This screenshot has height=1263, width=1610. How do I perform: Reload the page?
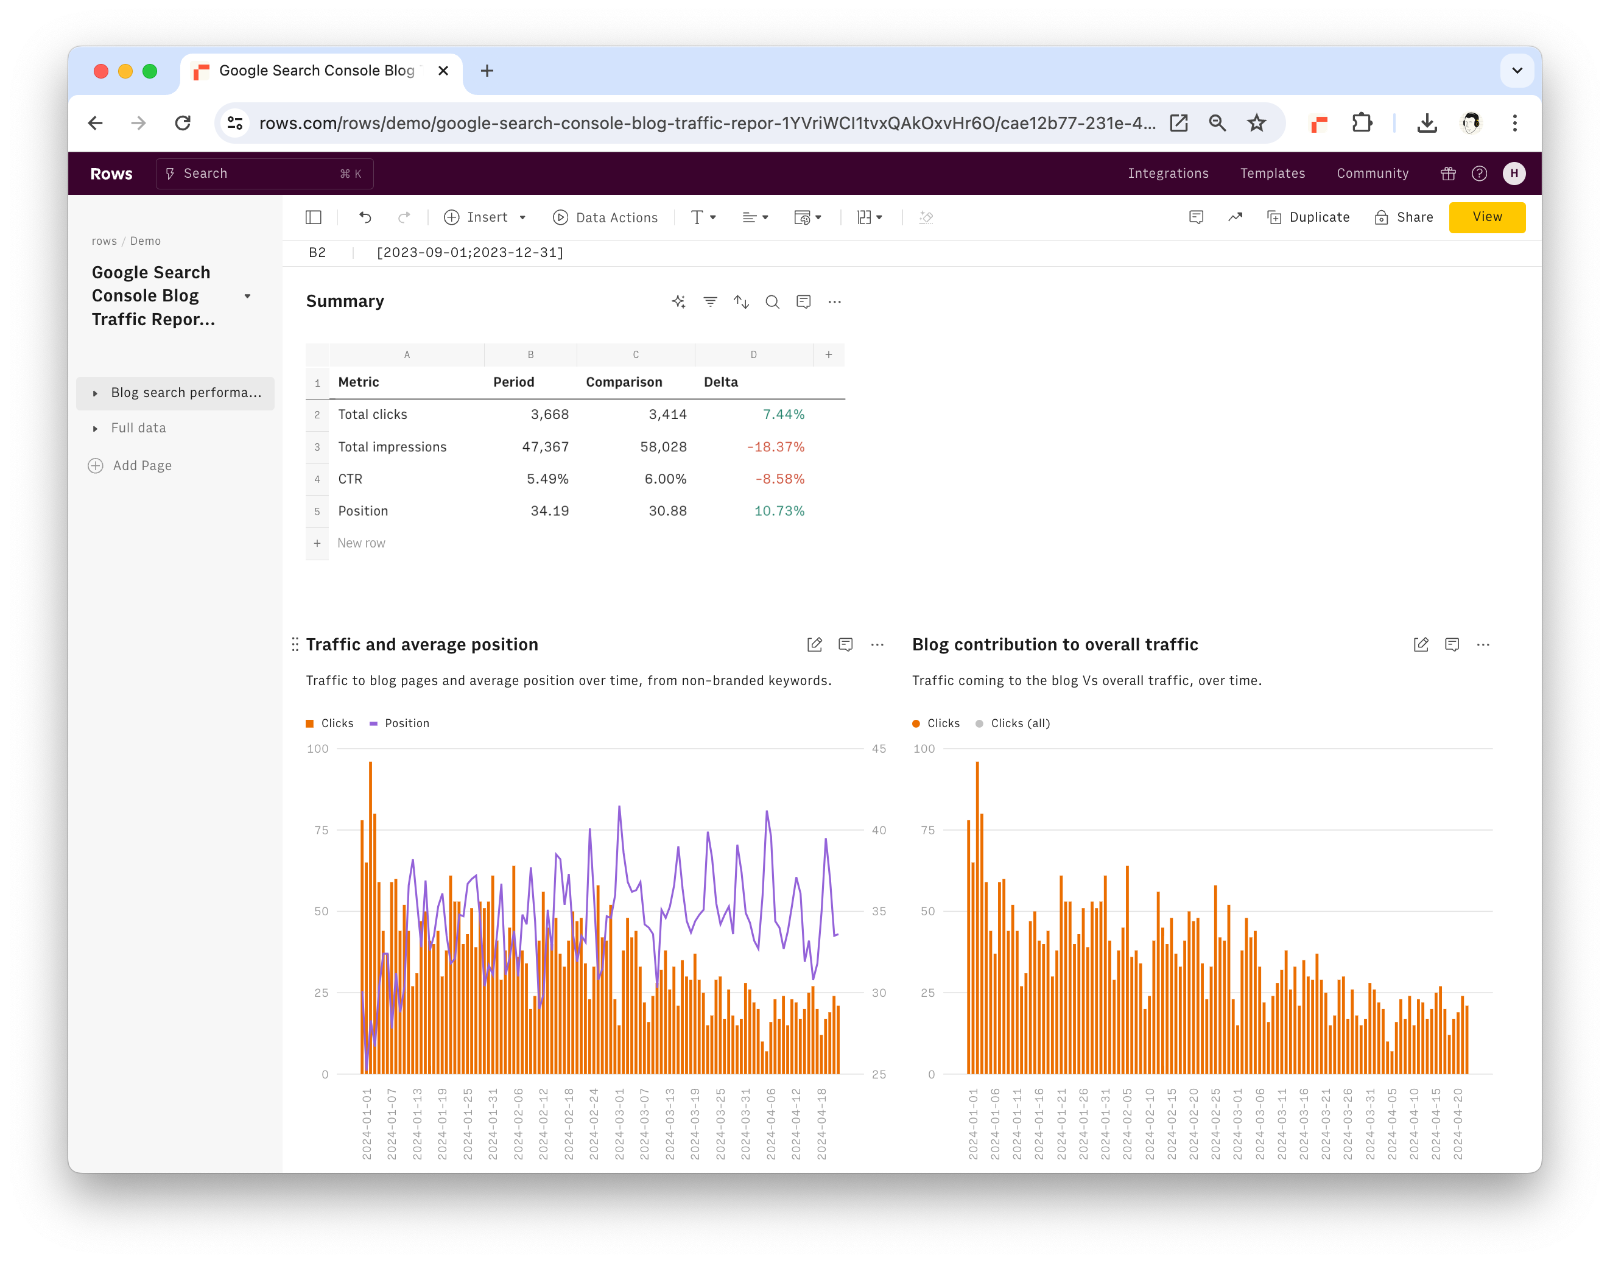click(x=183, y=123)
